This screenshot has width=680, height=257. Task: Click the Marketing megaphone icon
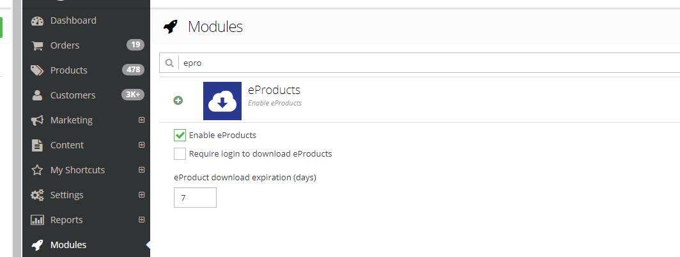click(x=37, y=120)
